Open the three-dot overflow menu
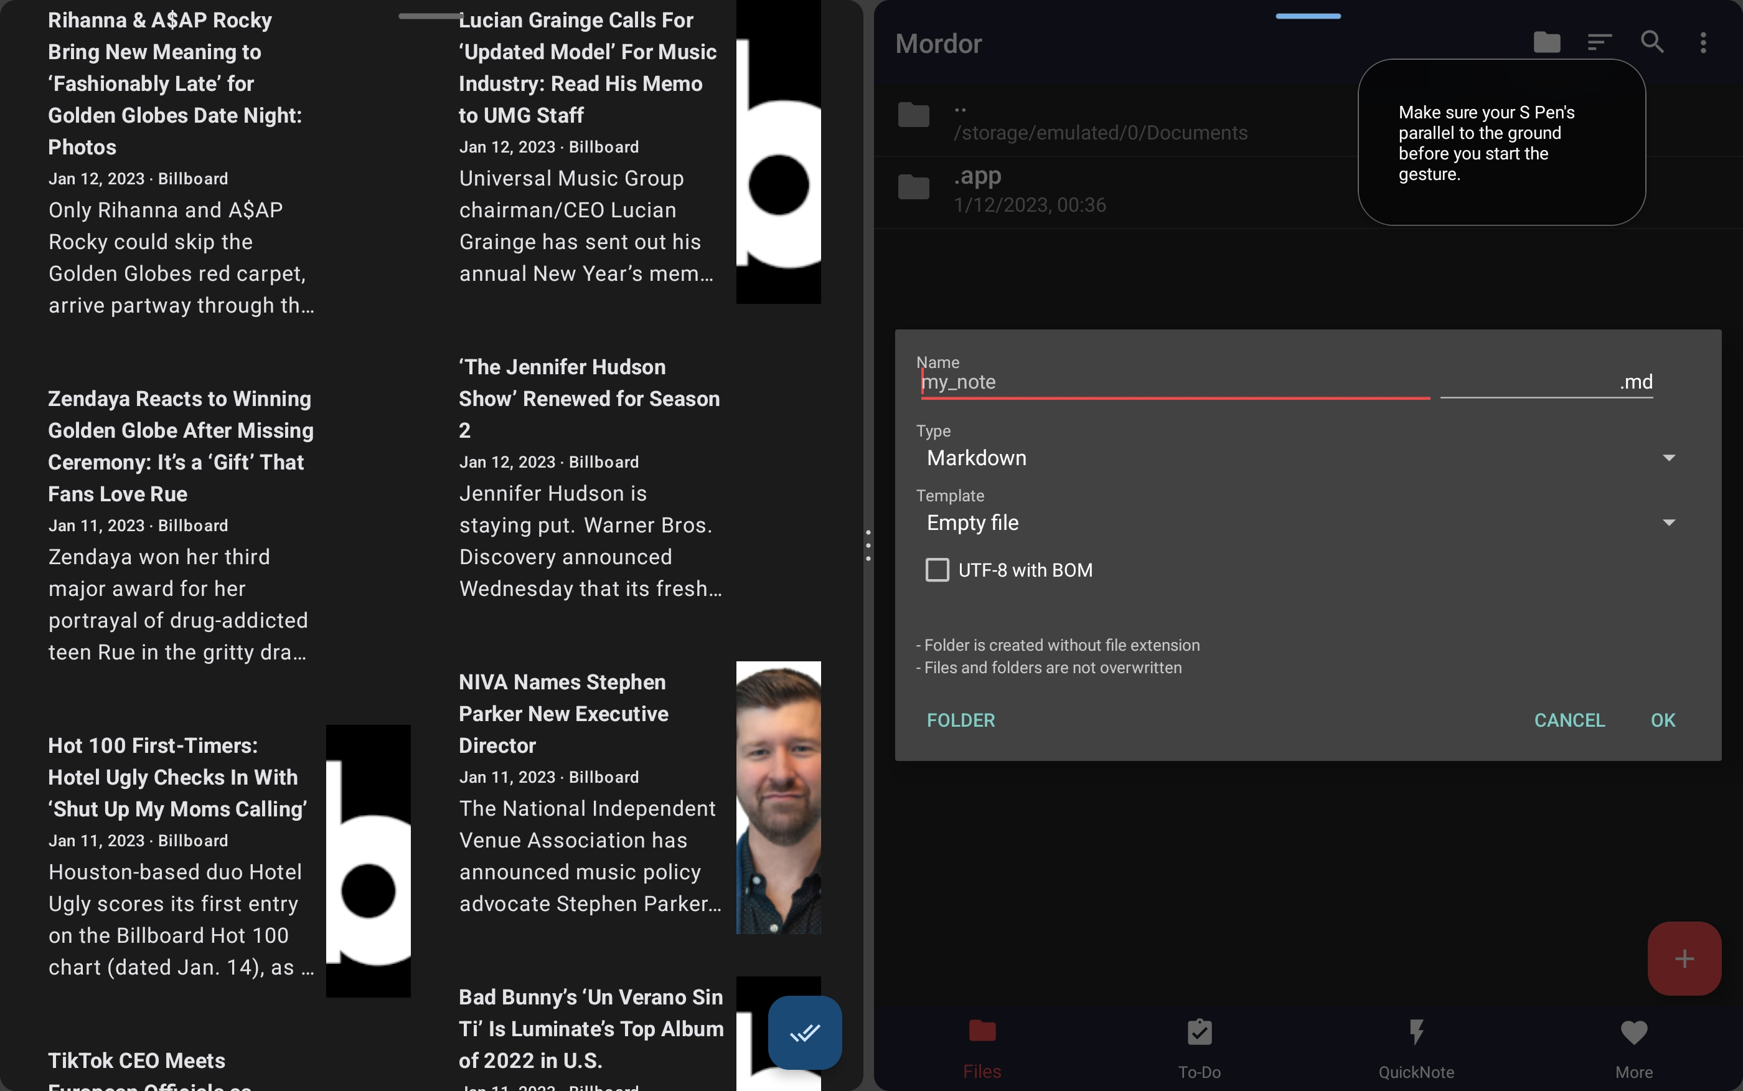Viewport: 1743px width, 1091px height. 1704,42
